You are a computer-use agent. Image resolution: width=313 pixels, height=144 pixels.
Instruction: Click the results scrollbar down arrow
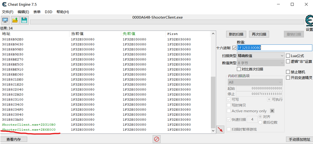213,130
